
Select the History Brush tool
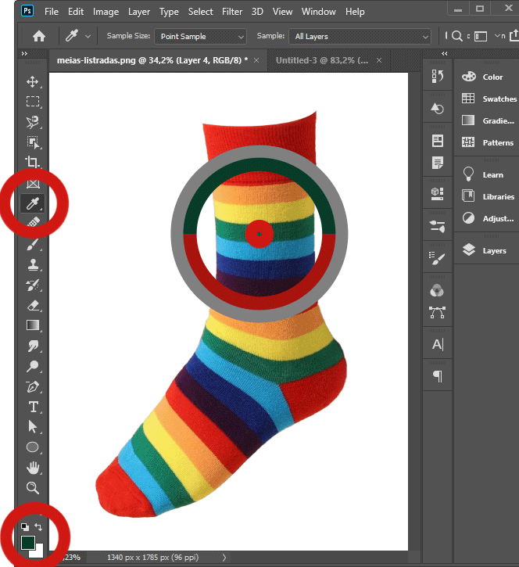(33, 285)
